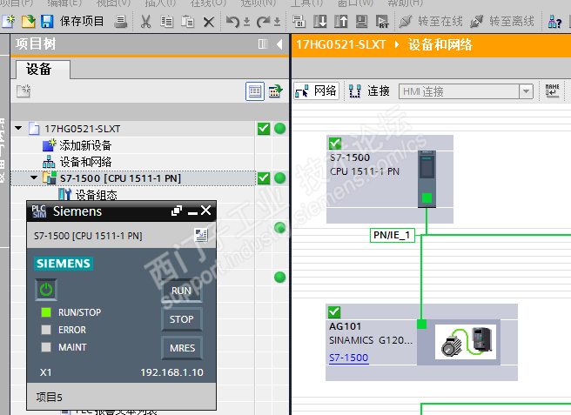Open 设备和网络 tree item
The image size is (571, 415).
[x=85, y=162]
